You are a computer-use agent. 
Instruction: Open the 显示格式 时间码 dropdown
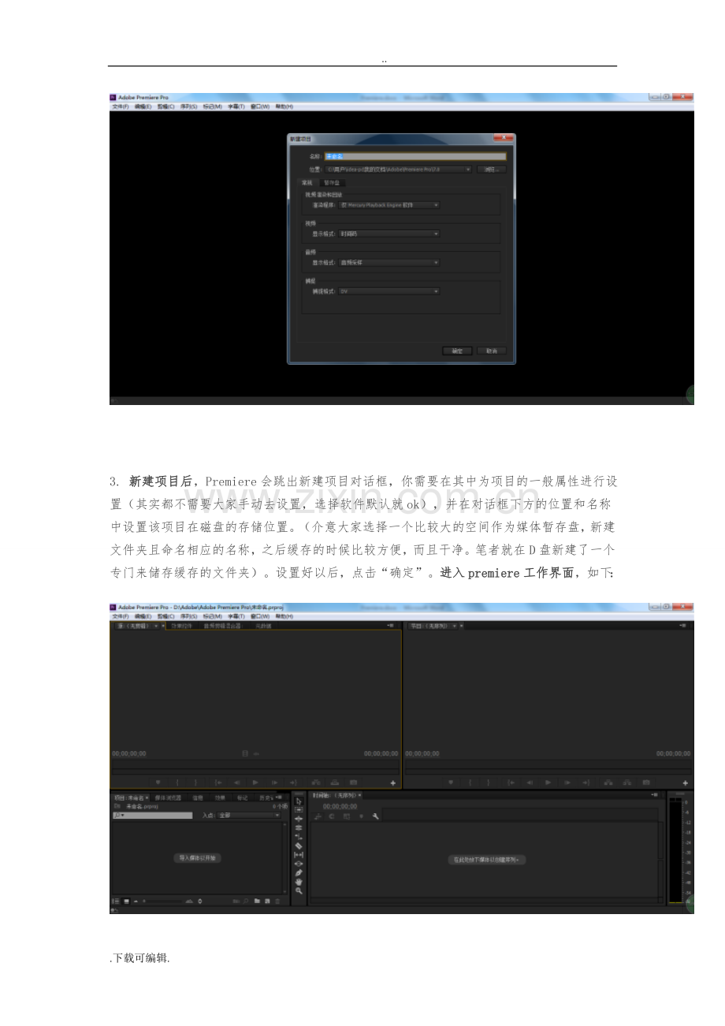coord(389,234)
